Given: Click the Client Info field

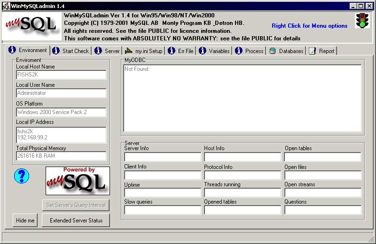Looking at the screenshot, I should [163, 175].
